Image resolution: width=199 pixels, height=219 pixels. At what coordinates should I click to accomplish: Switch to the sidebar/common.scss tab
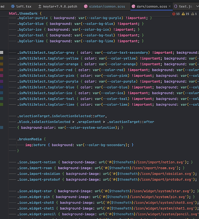pos(105,7)
